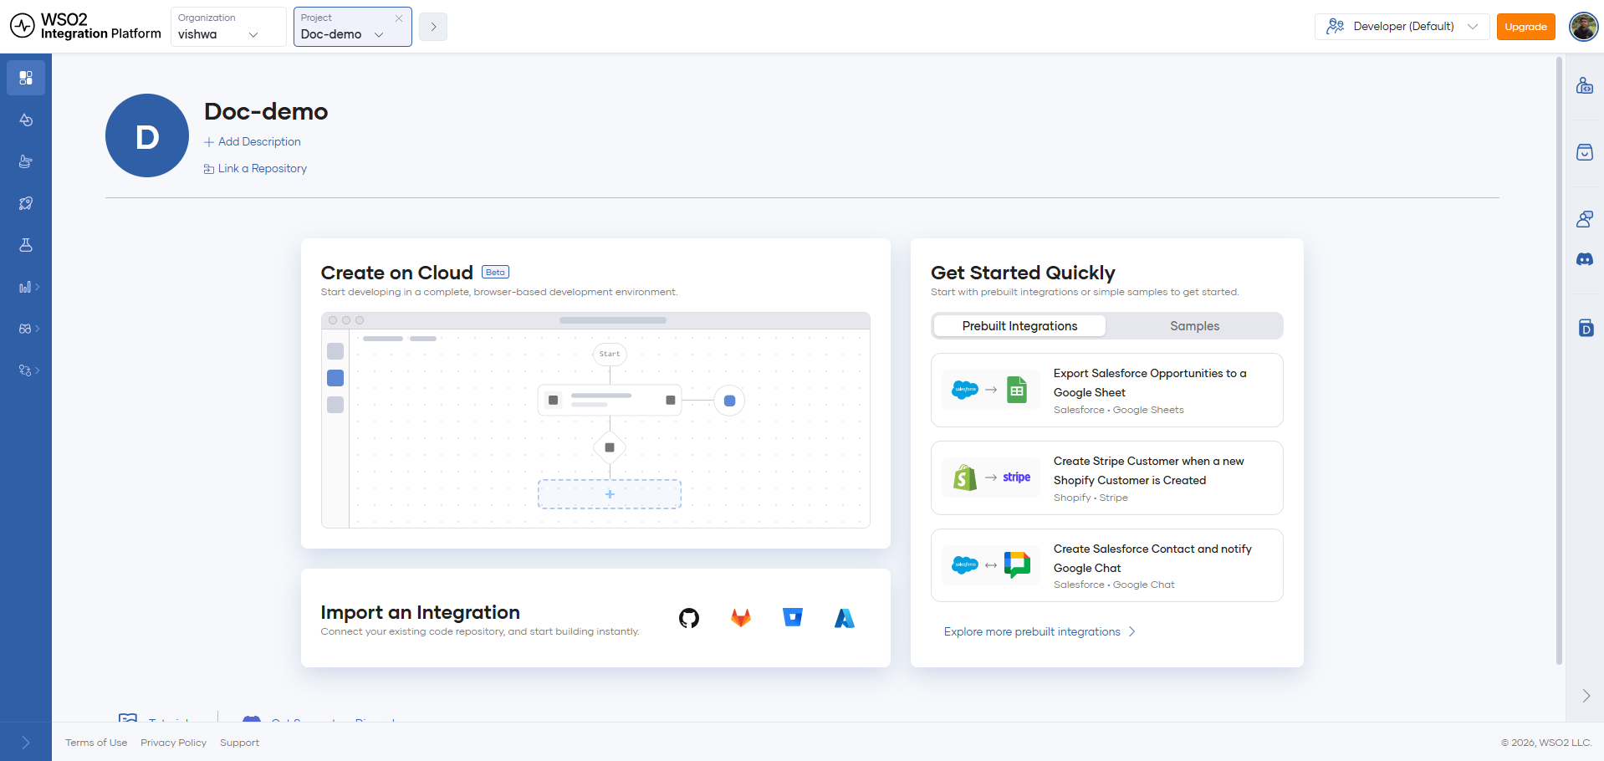Click the Terms of Use footer link
The image size is (1604, 761).
point(96,743)
